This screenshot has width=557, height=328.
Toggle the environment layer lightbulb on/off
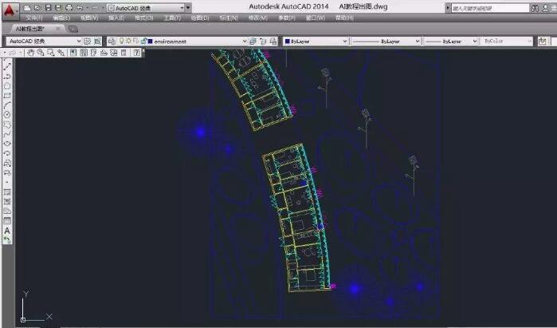point(122,41)
